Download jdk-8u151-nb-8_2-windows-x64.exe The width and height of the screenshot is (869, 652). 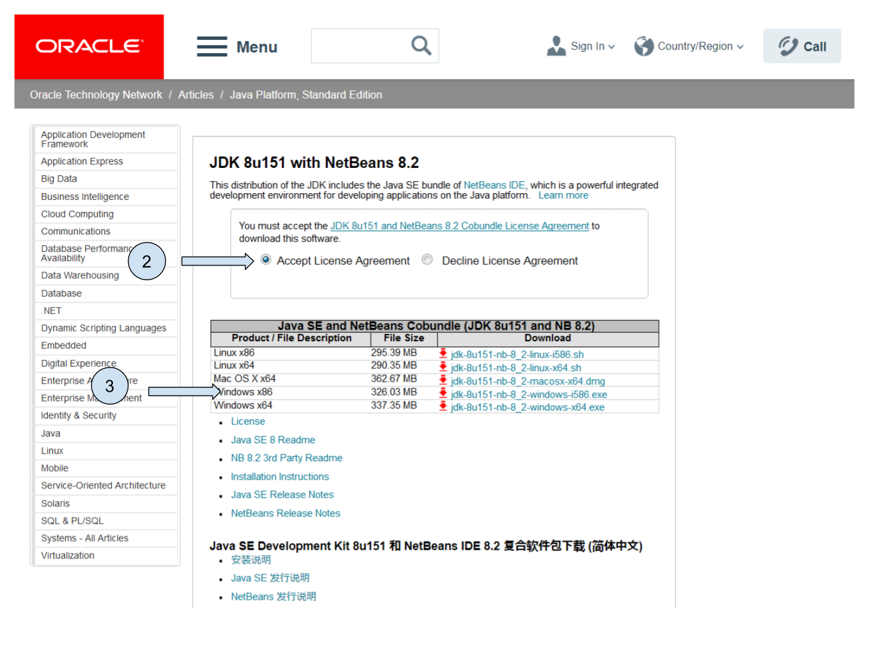[x=527, y=407]
